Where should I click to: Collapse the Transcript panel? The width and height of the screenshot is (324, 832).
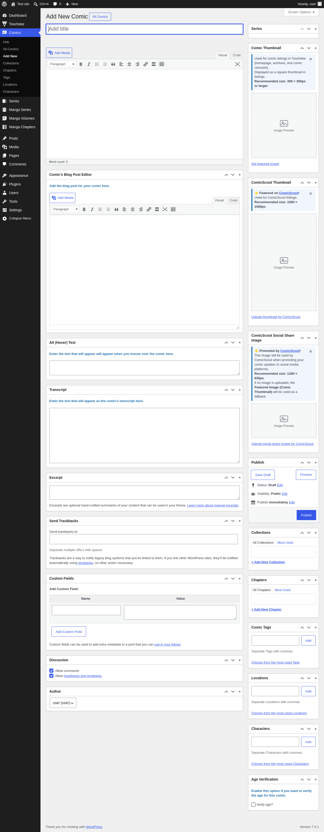click(x=239, y=390)
